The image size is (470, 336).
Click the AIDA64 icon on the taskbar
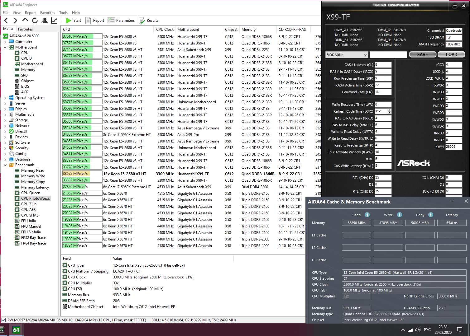[16, 330]
